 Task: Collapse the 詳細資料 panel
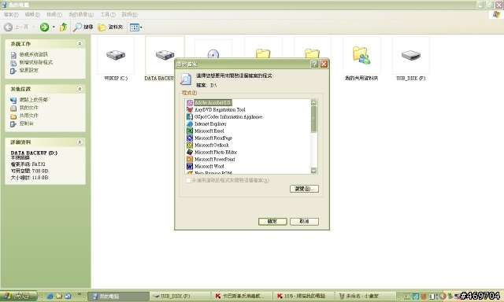pos(80,142)
